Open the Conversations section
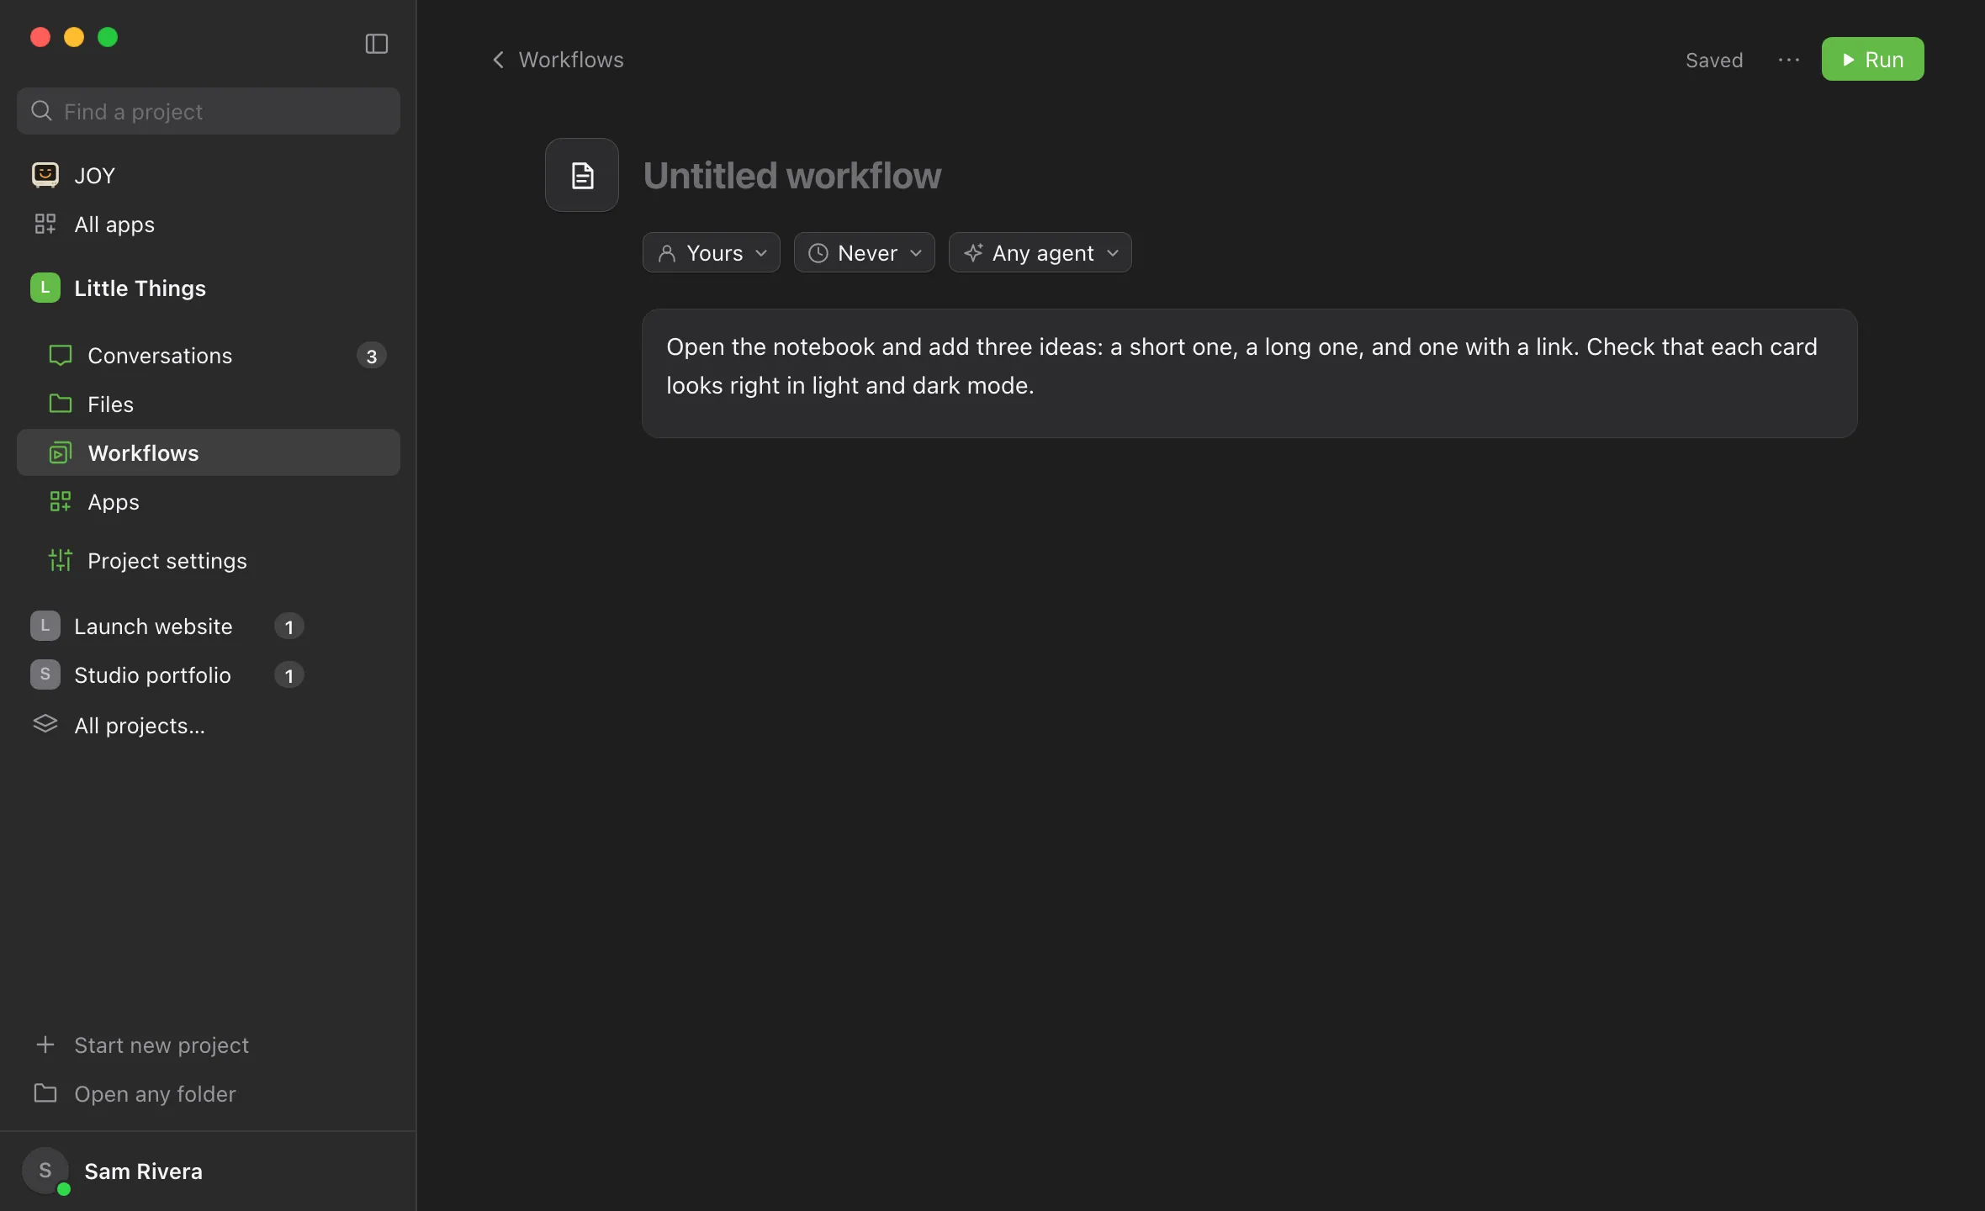 (209, 355)
